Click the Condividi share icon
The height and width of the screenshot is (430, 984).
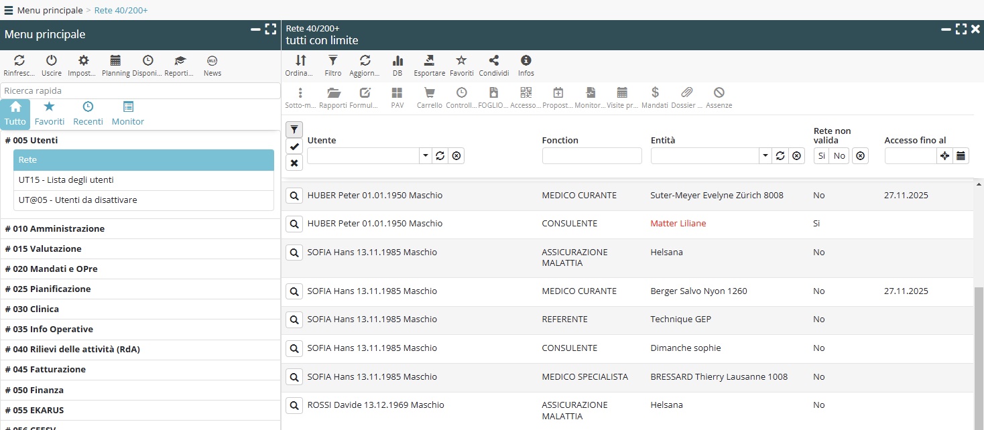[493, 61]
